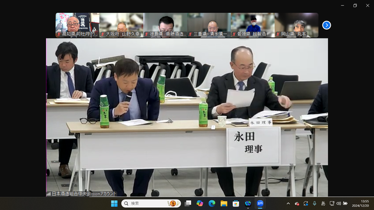Screen dimensions: 374x210
Task: Launch Copilot from the taskbar
Action: [x=200, y=204]
